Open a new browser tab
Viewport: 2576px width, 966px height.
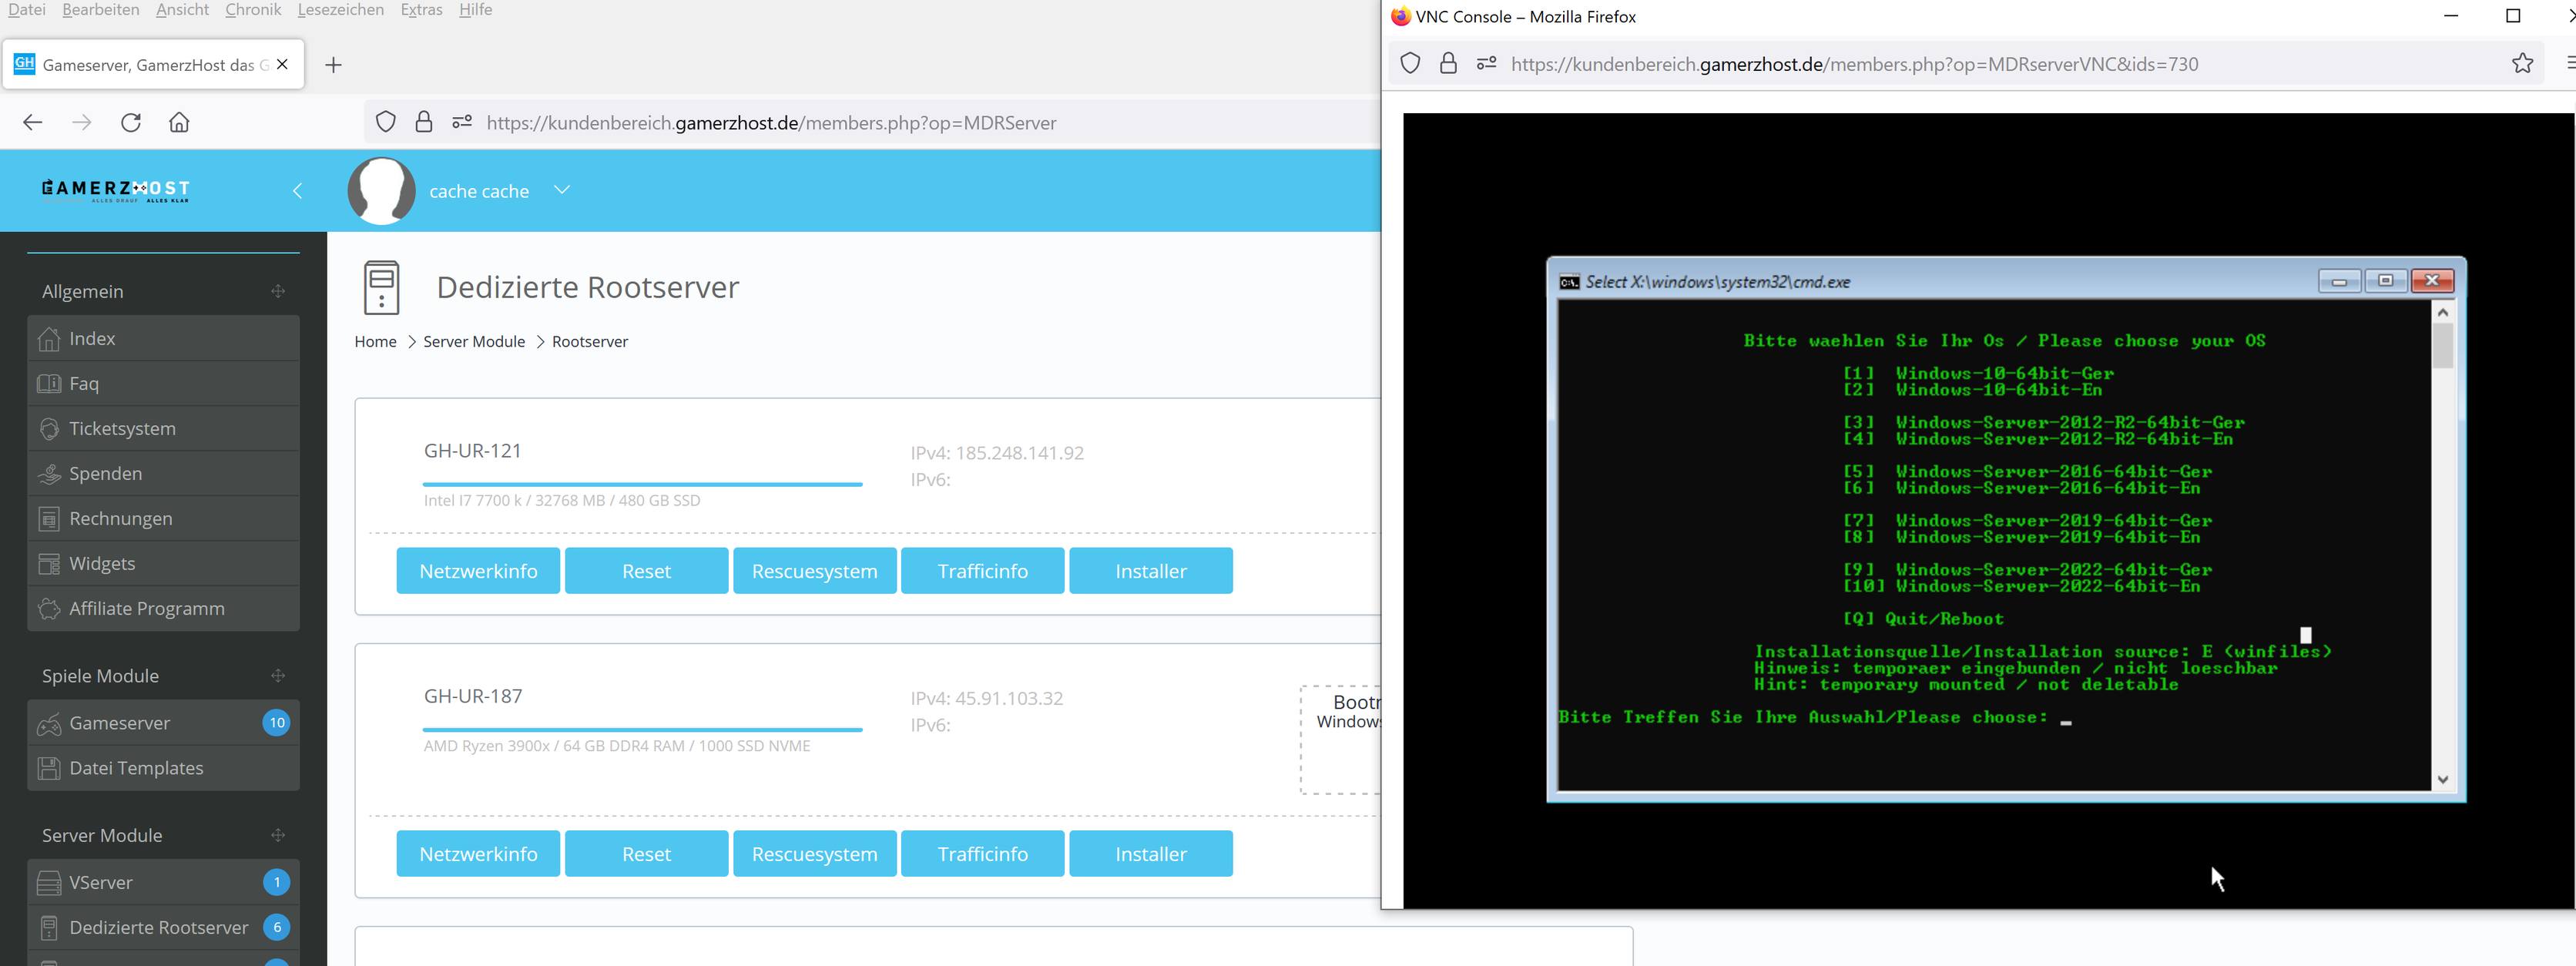tap(334, 65)
